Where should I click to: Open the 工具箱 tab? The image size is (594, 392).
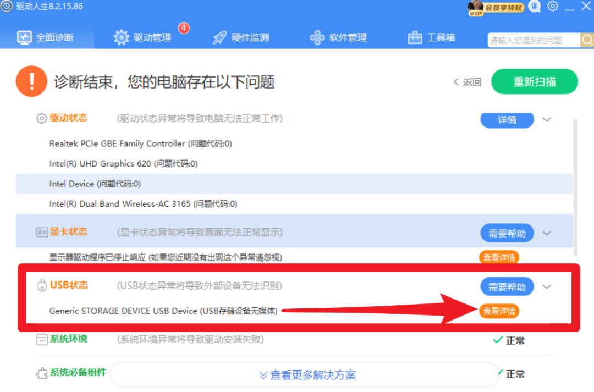pos(432,37)
